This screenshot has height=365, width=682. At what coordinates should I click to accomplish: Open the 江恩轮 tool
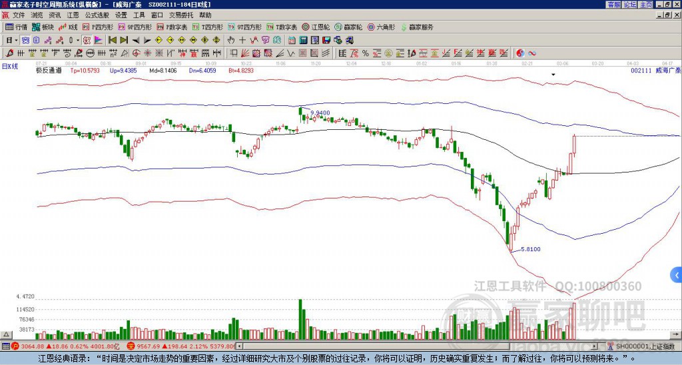316,27
